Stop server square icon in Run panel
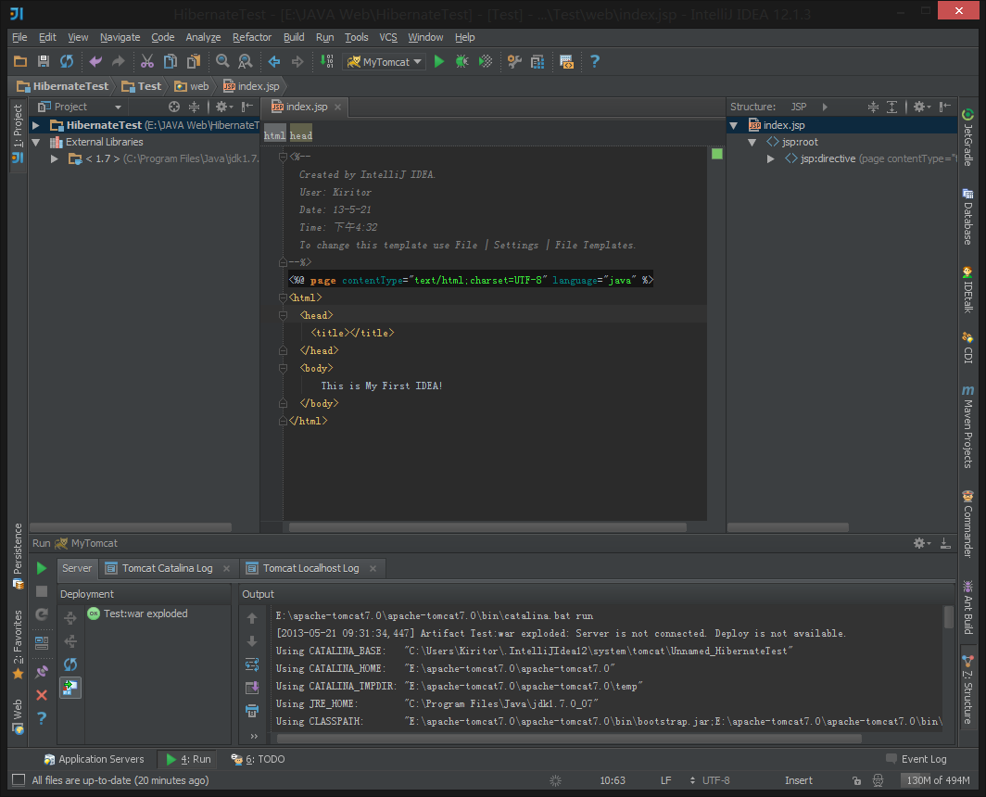986x797 pixels. point(42,592)
